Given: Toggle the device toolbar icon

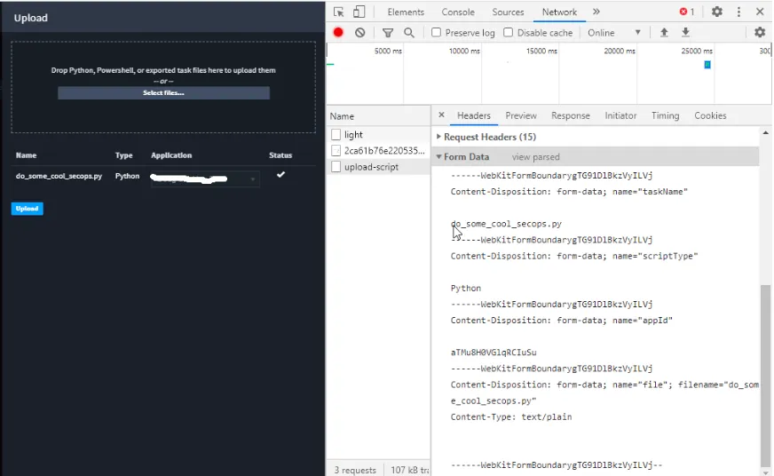Looking at the screenshot, I should 359,12.
